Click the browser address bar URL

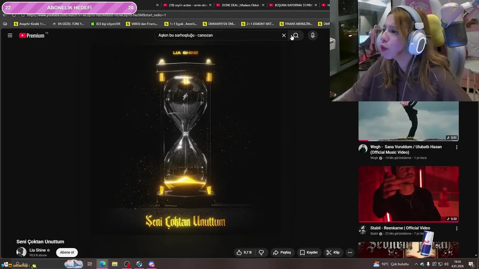point(96,15)
